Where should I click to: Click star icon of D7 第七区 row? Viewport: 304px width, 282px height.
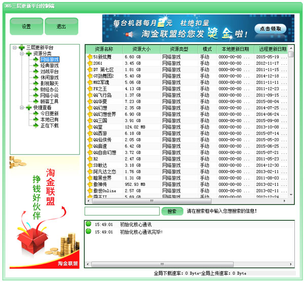(x=90, y=69)
